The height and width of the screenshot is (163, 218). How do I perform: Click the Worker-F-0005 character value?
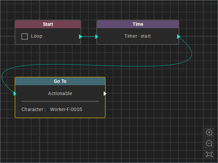point(66,109)
